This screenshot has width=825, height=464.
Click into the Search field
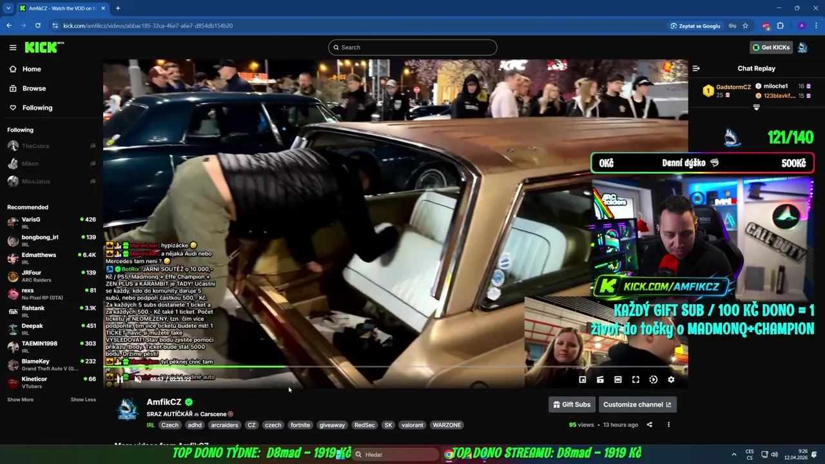coord(412,47)
